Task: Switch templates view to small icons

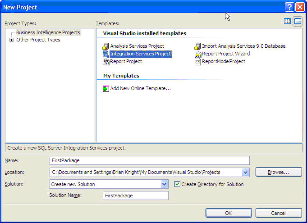Action: pos(298,21)
